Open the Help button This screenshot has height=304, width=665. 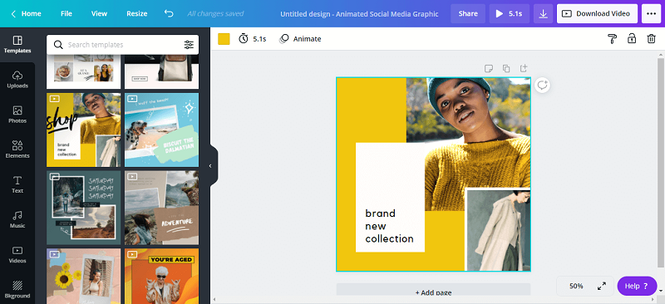coord(637,286)
